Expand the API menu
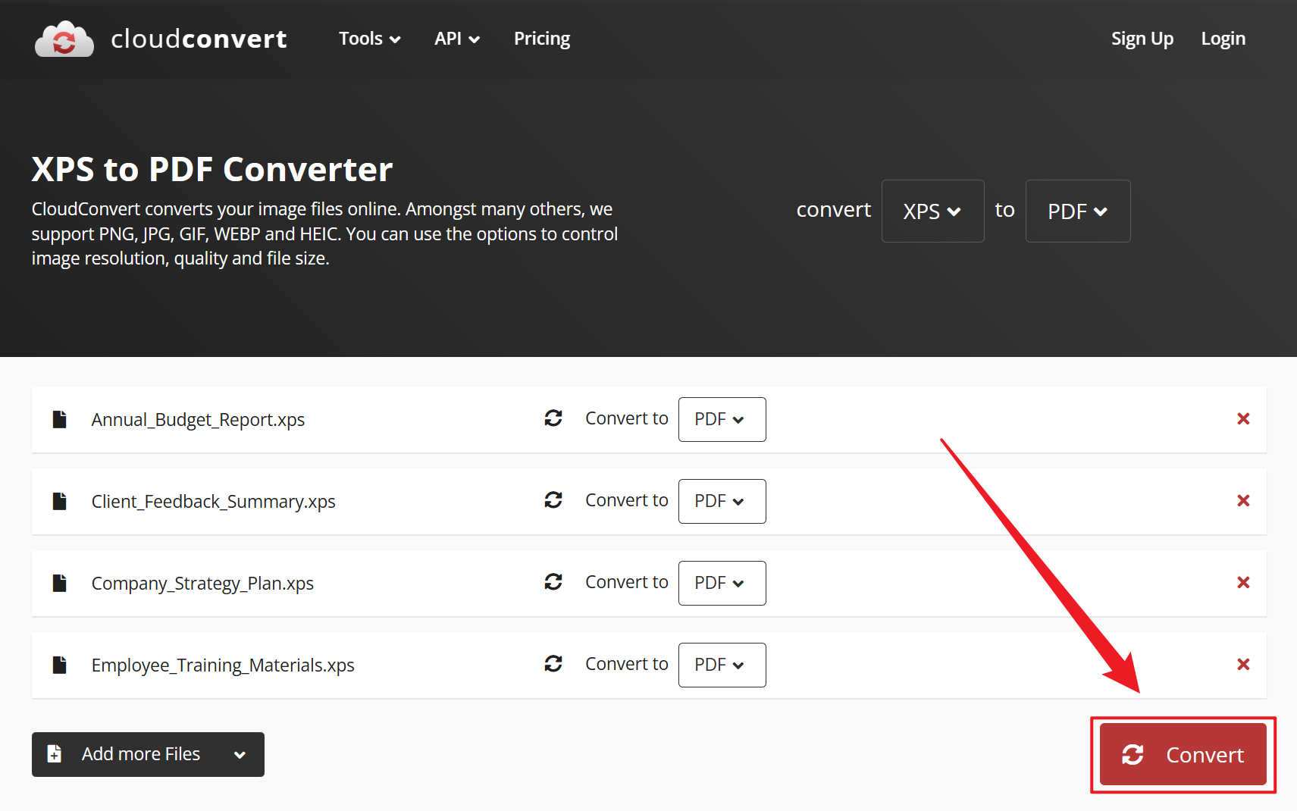1297x811 pixels. (x=456, y=39)
